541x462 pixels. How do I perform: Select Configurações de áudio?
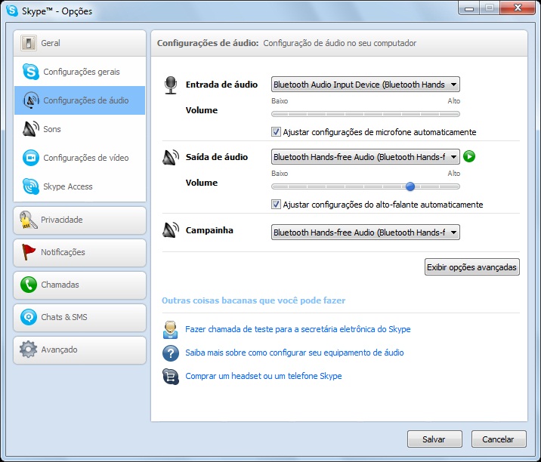[79, 100]
